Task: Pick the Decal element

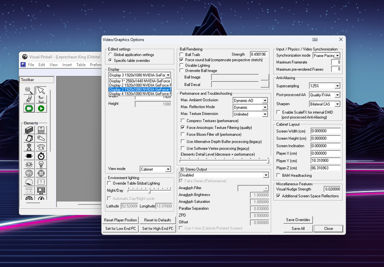Action: pos(29,182)
